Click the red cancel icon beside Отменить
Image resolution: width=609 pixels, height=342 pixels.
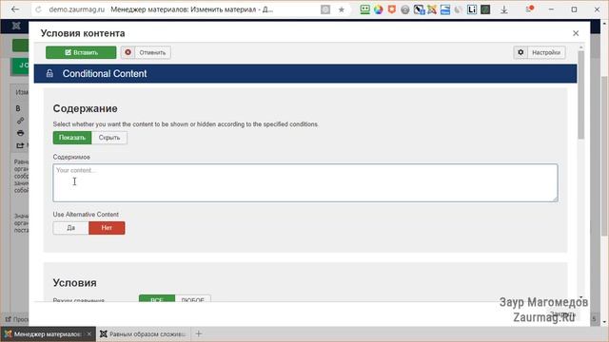tap(128, 52)
